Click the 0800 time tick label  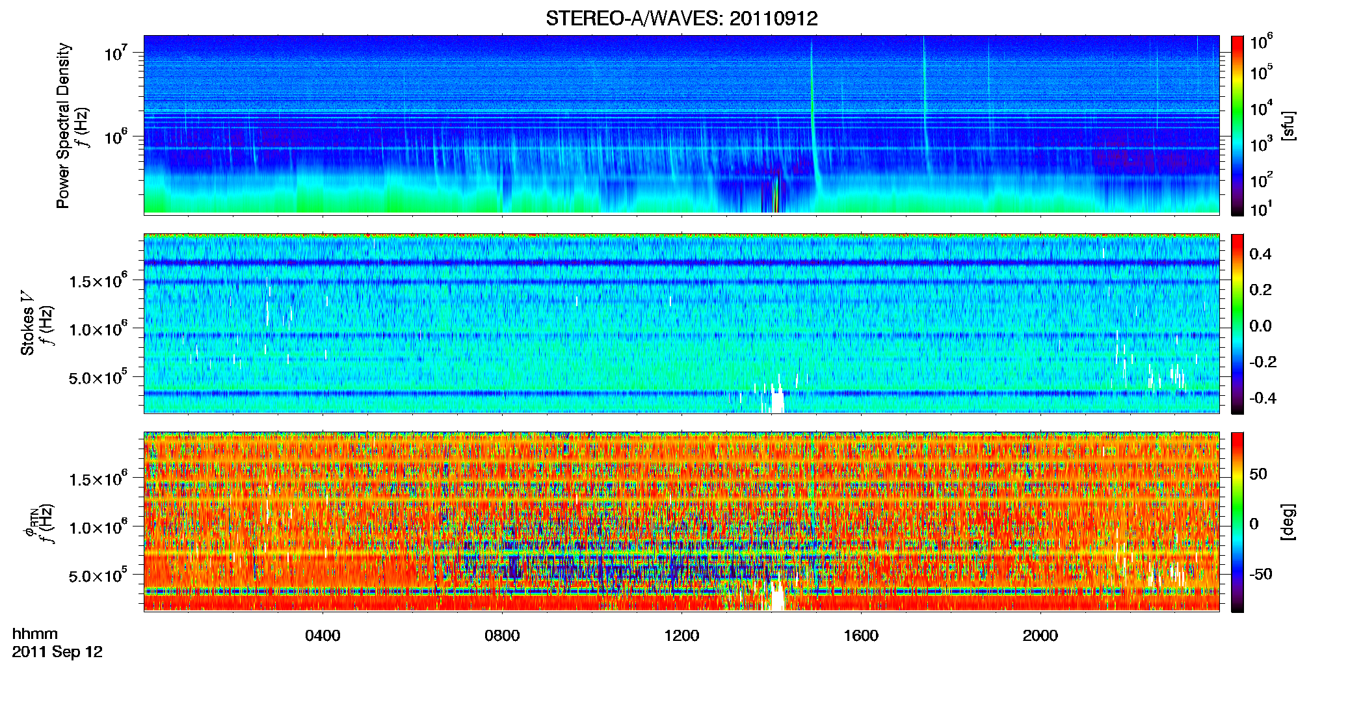click(502, 636)
